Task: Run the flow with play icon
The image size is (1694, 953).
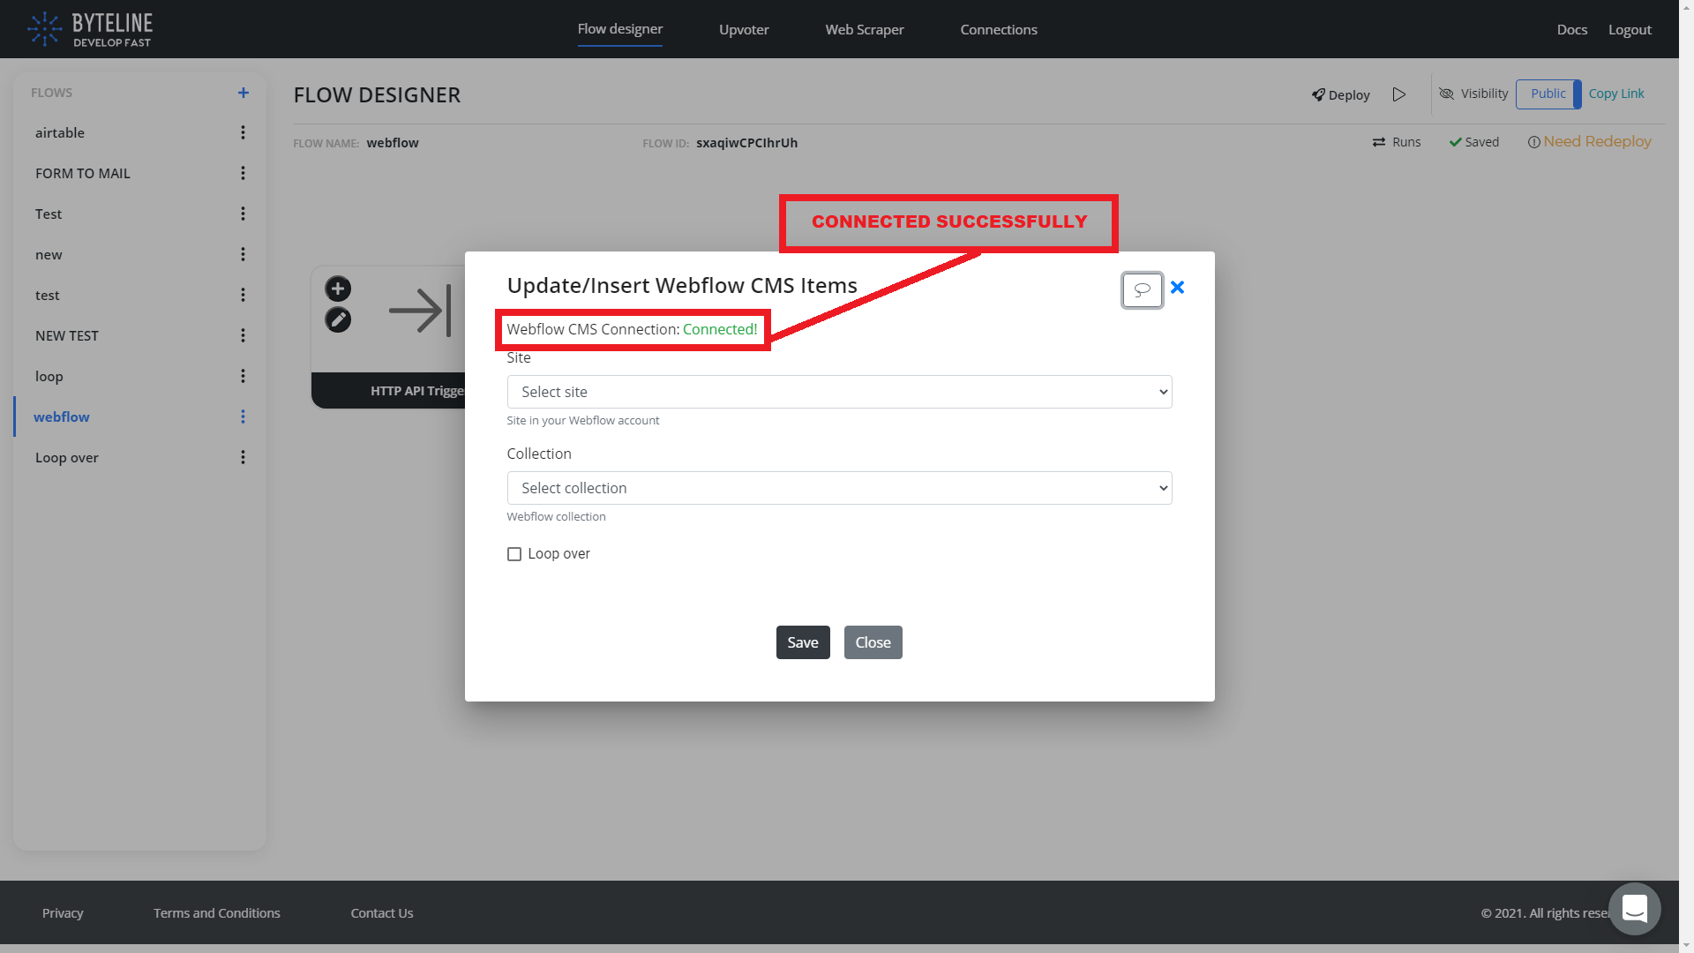Action: click(1399, 94)
